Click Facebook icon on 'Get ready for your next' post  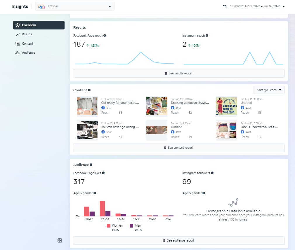(103, 108)
